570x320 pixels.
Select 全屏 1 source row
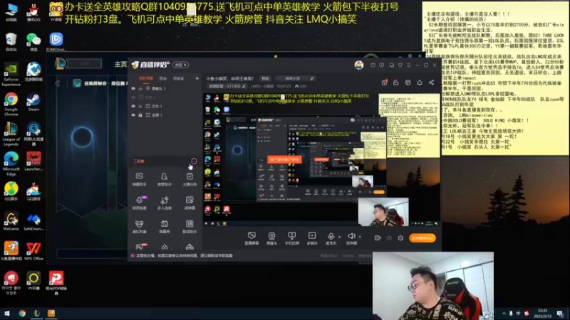pos(164,115)
